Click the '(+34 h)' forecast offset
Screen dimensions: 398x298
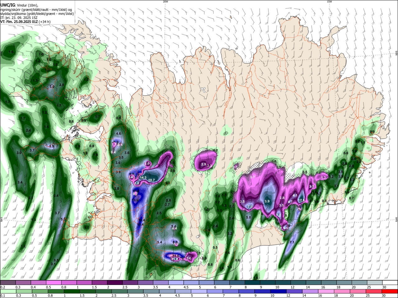pos(45,22)
